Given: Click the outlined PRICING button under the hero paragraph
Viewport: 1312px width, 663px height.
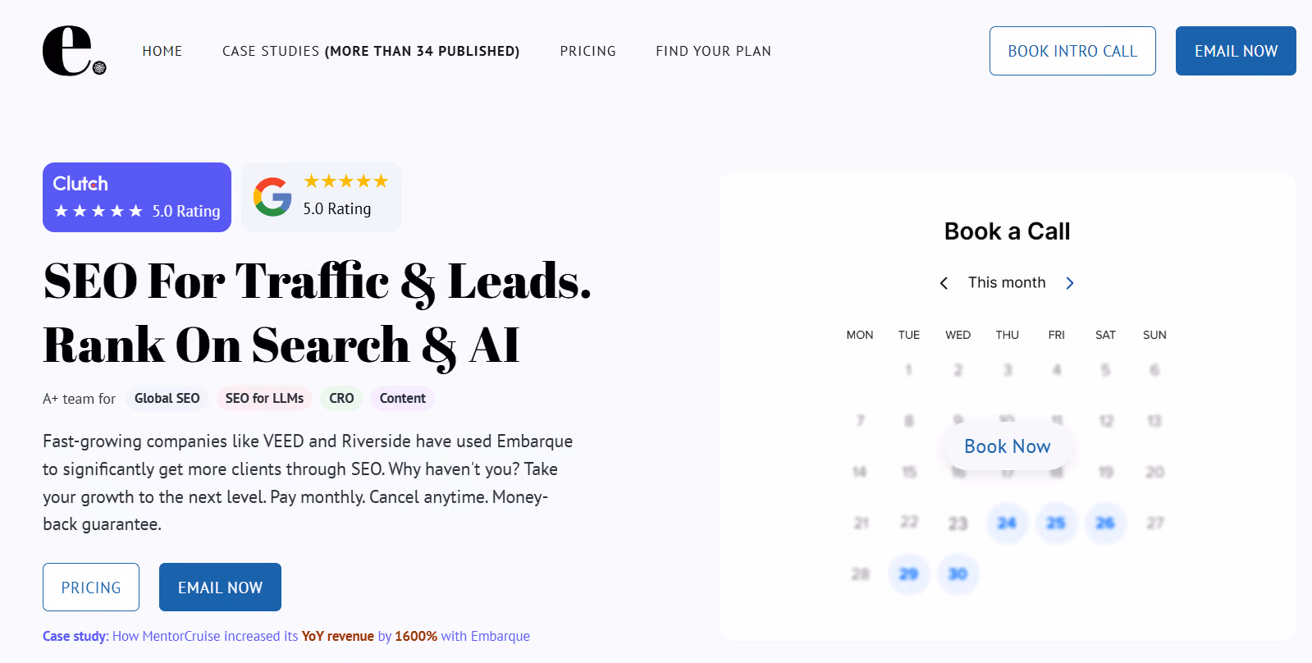Looking at the screenshot, I should [91, 588].
